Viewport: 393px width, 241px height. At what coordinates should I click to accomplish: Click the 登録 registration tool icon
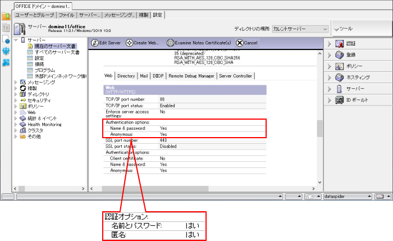click(339, 54)
